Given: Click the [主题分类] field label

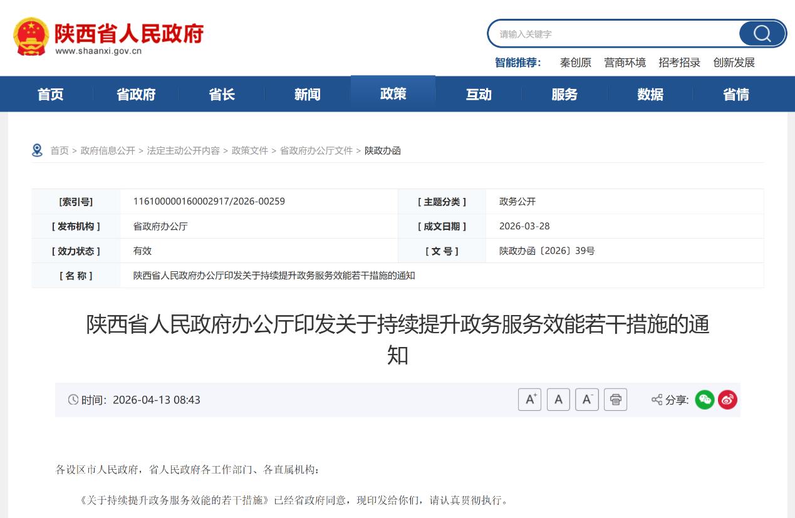Looking at the screenshot, I should pos(442,202).
